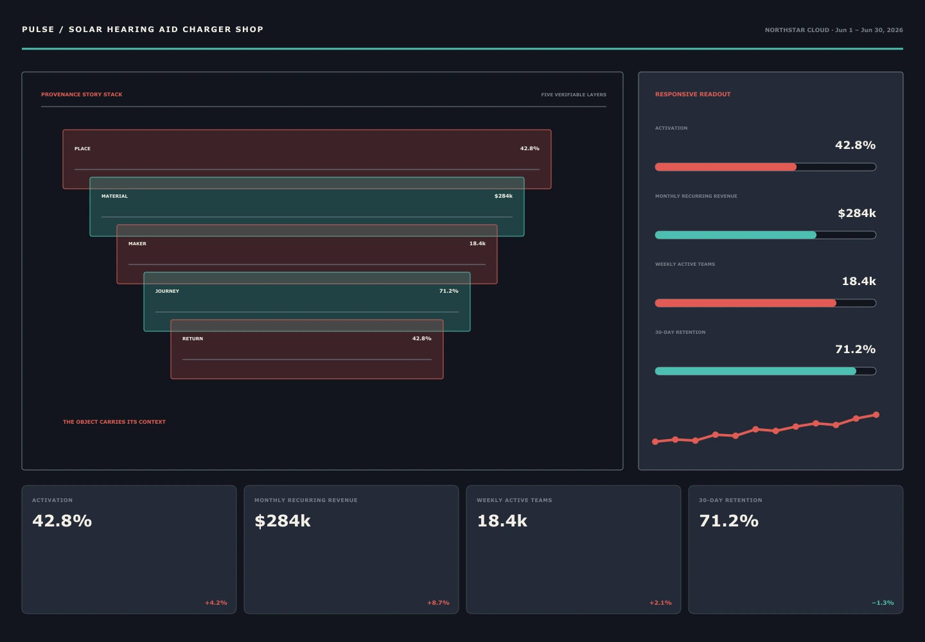The image size is (925, 642).
Task: Click "MONTHLY RECURRING REVENUE" title of the bottom card
Action: pos(306,500)
